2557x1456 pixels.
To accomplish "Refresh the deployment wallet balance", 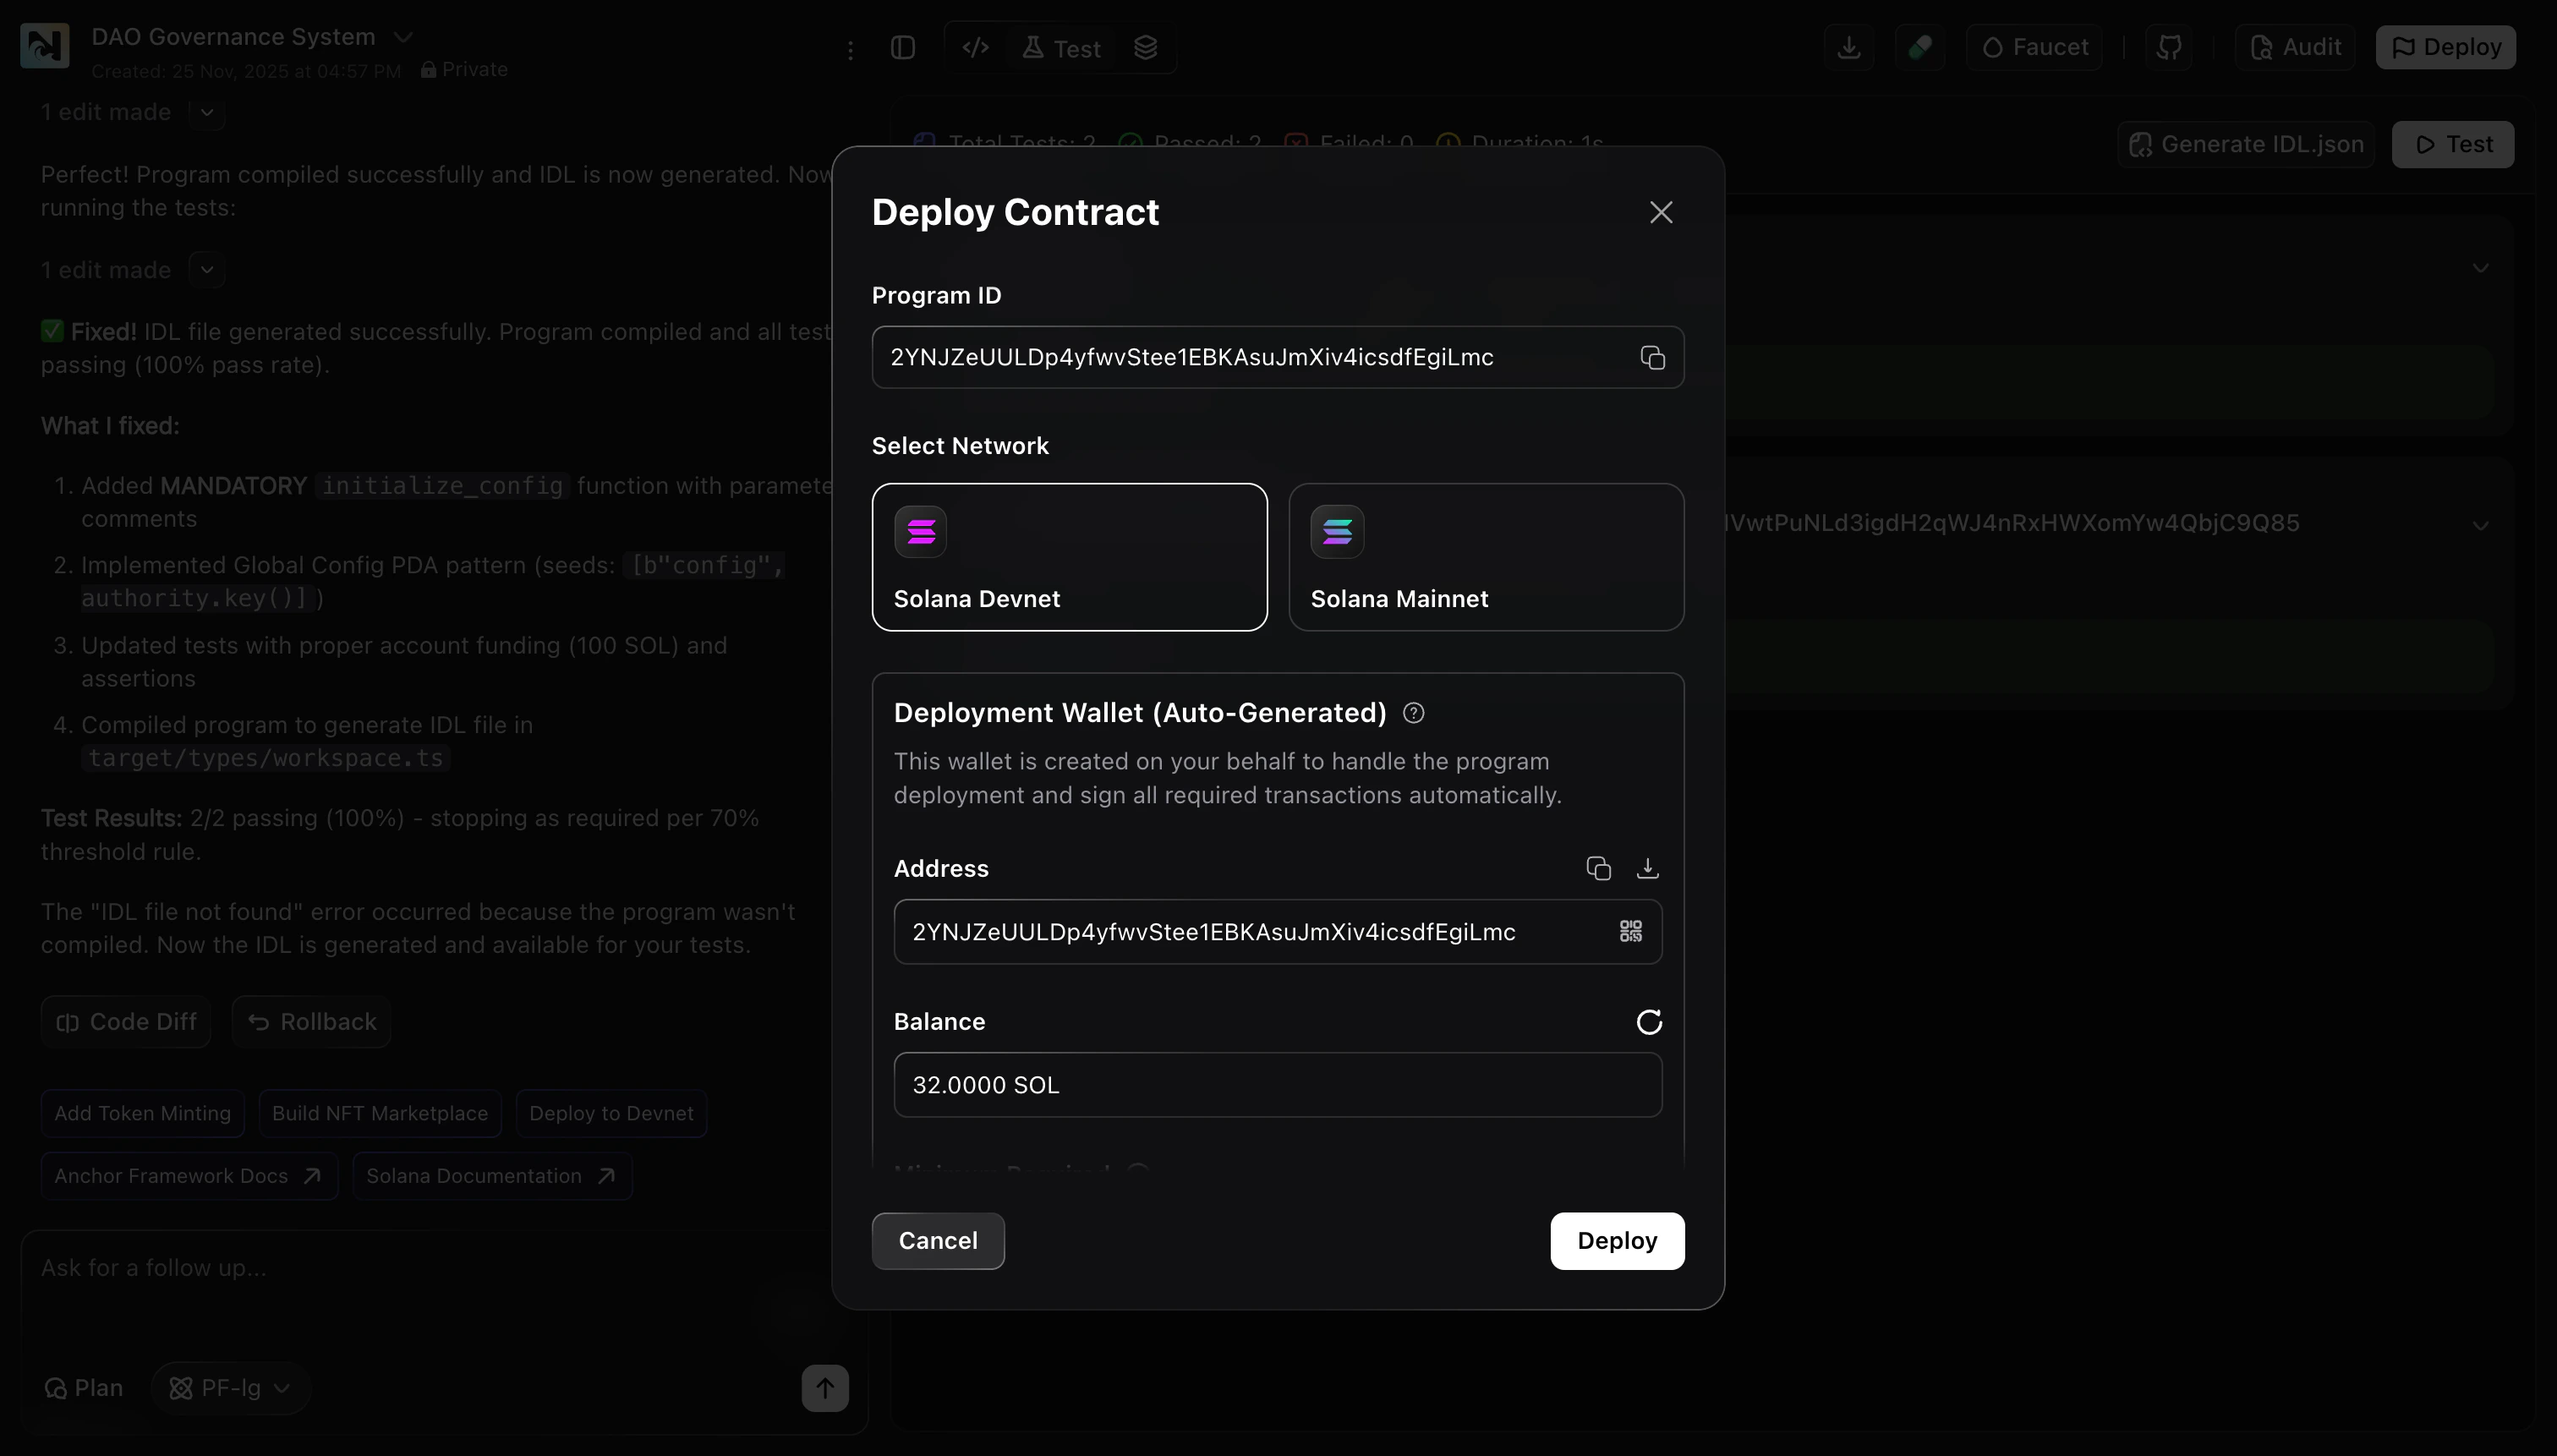I will point(1647,1021).
